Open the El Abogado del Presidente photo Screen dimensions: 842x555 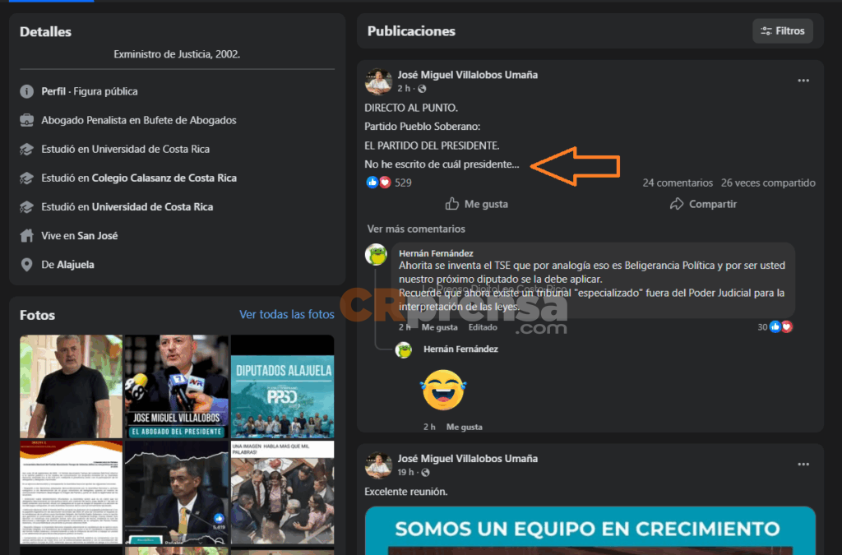177,386
